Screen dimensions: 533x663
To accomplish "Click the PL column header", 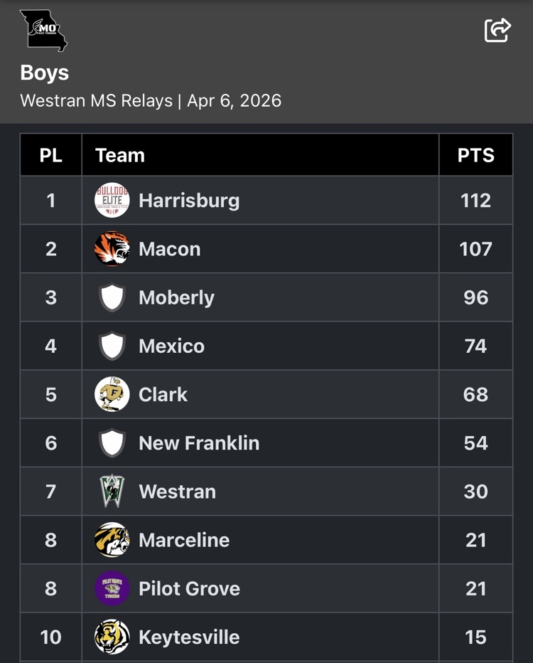I will [50, 155].
